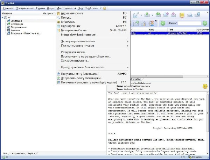Collapse the ad account tree node
The image size is (210, 160).
point(2,17)
